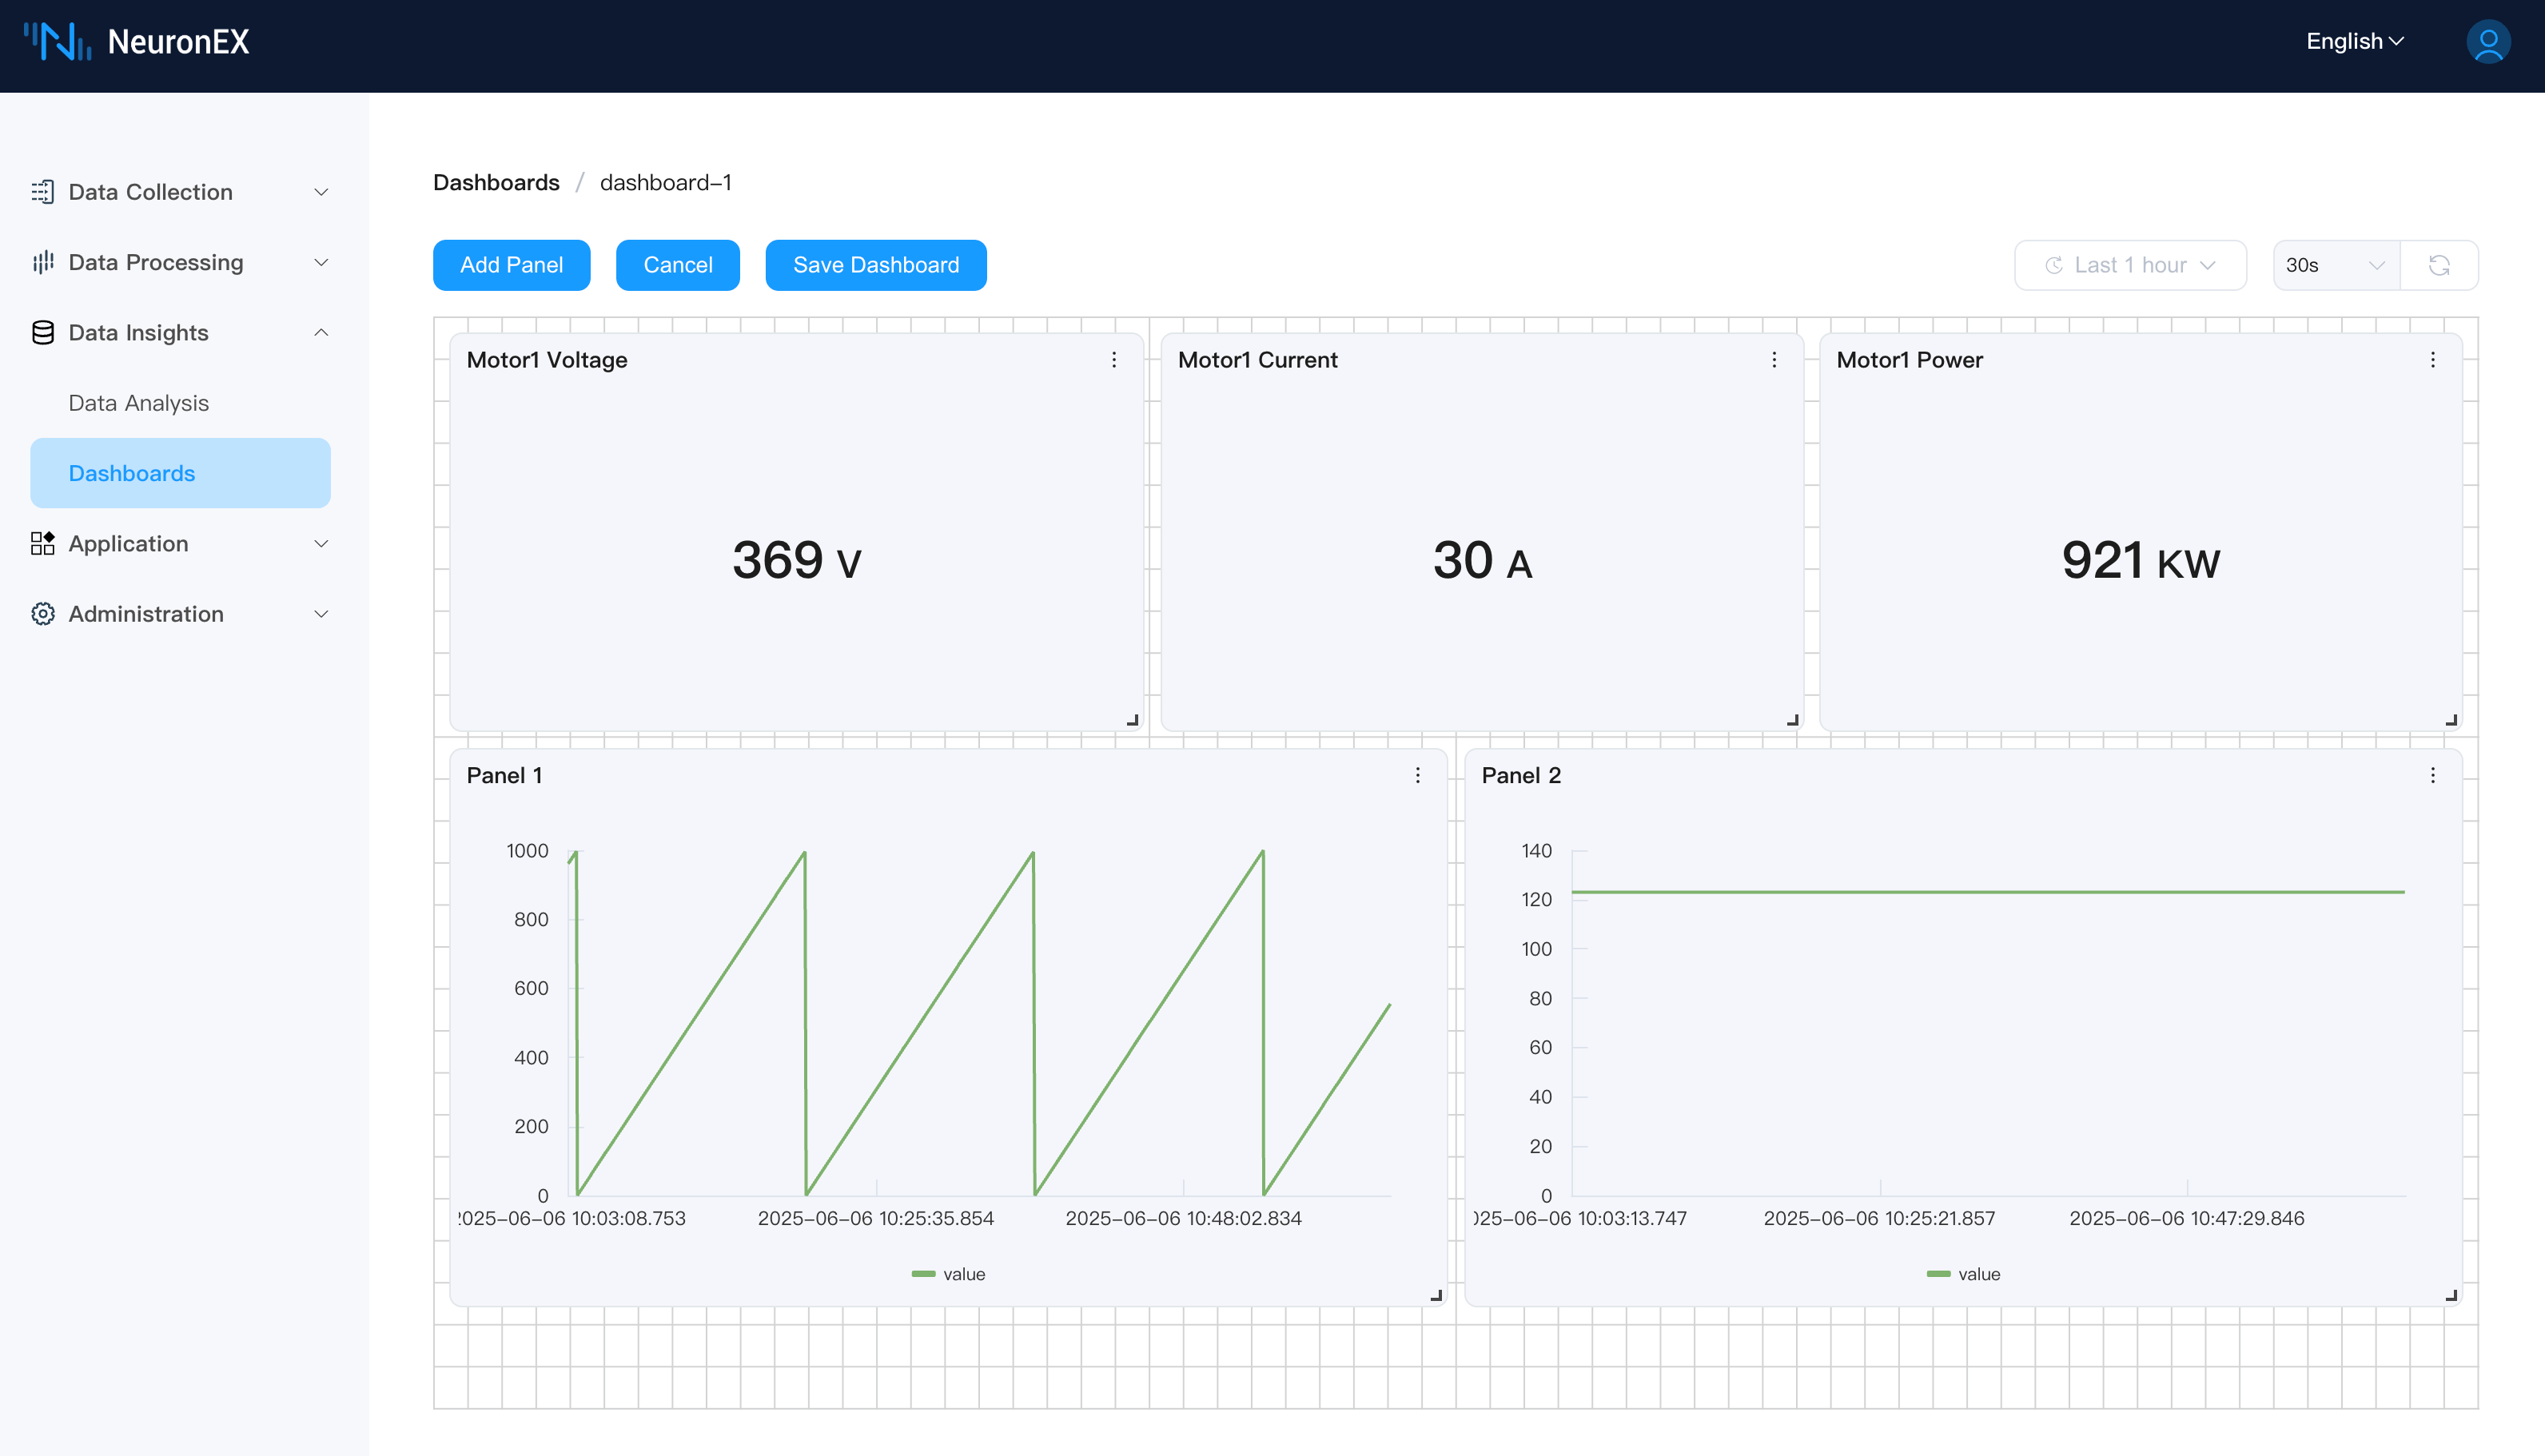The width and height of the screenshot is (2545, 1456).
Task: Click the Save Dashboard button
Action: tap(875, 265)
